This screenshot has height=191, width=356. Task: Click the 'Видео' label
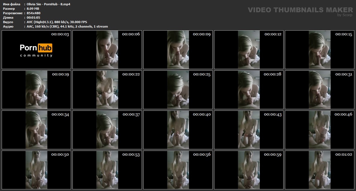tap(8, 22)
